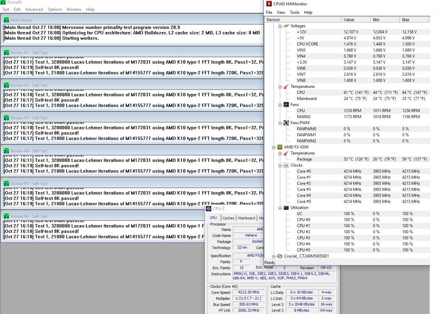Click the Worker #6 window icon
The height and width of the screenshot is (314, 444).
tap(6, 216)
